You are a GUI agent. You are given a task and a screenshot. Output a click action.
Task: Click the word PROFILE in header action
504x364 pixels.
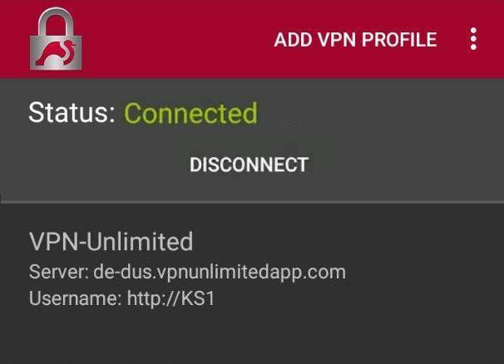click(x=399, y=40)
